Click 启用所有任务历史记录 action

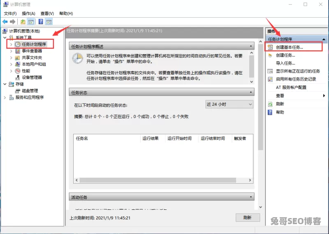[x=296, y=79]
